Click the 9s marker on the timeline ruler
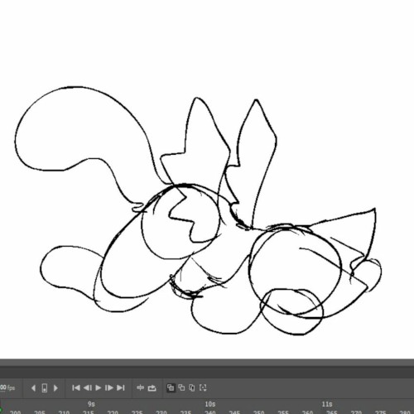The width and height of the screenshot is (414, 414). pos(91,404)
